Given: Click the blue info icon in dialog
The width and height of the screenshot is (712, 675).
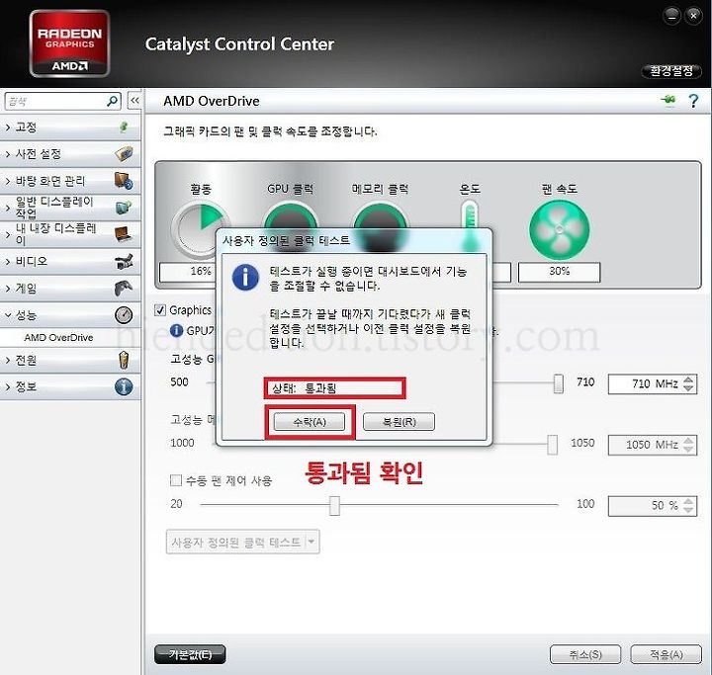Looking at the screenshot, I should (245, 278).
